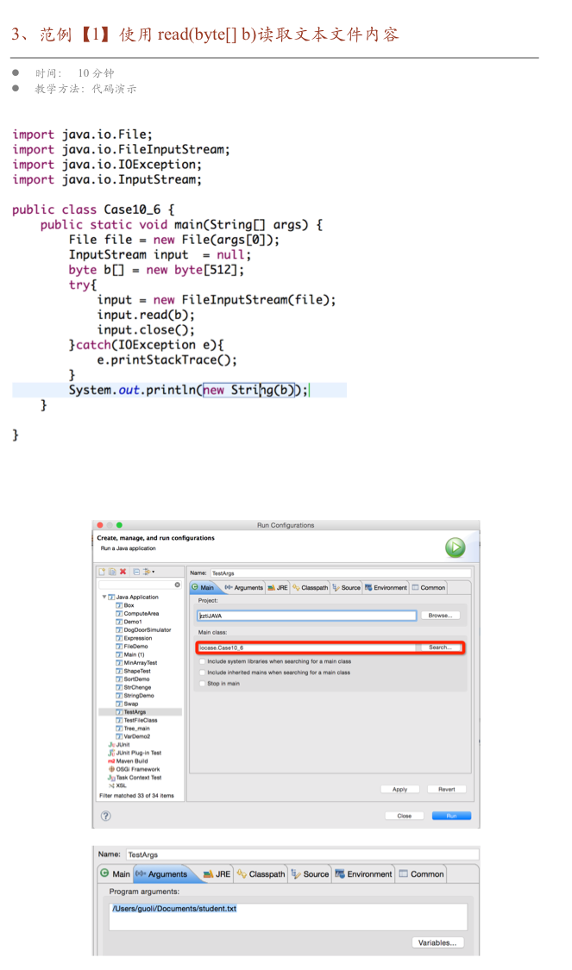Delete selected launch configuration with red X

click(x=123, y=572)
